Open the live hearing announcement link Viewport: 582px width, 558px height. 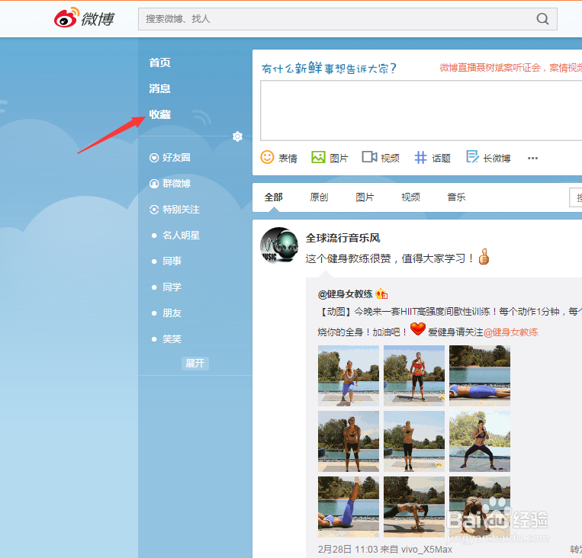click(511, 68)
